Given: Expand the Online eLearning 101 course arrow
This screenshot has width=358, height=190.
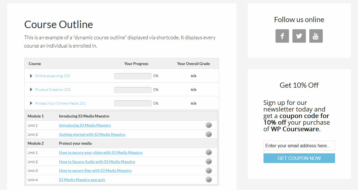Looking at the screenshot, I should [31, 76].
